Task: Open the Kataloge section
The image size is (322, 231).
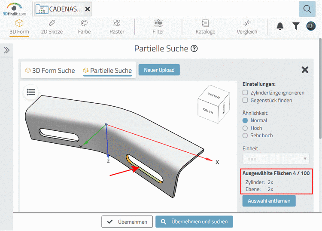Action: pos(205,27)
